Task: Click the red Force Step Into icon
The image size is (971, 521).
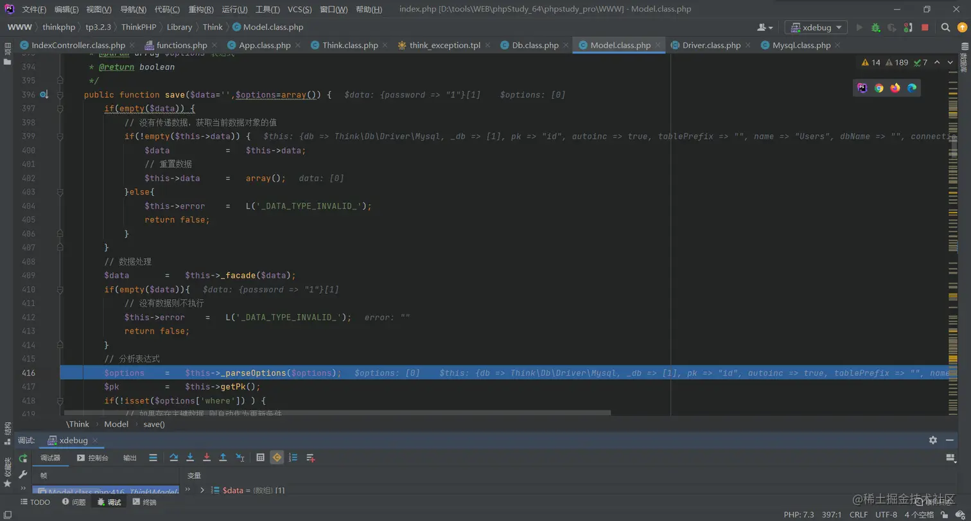Action: point(207,457)
